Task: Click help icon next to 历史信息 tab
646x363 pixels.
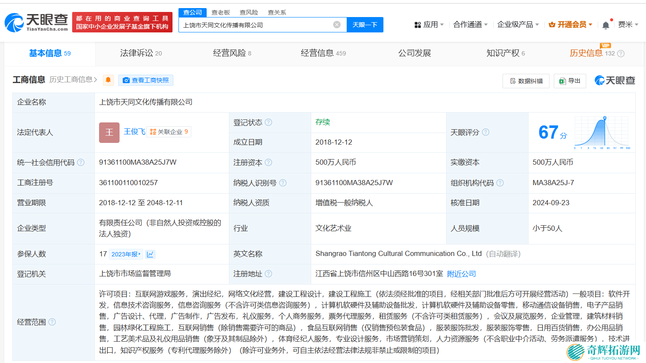Action: (x=621, y=53)
